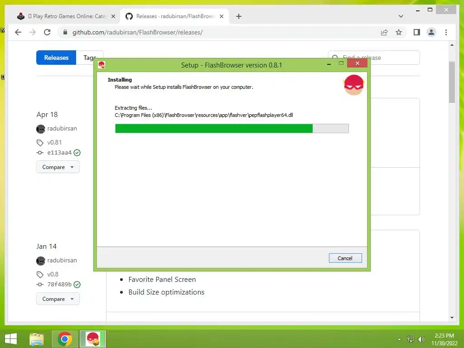Close the Releases FlashBrowser browser tab

tap(221, 16)
